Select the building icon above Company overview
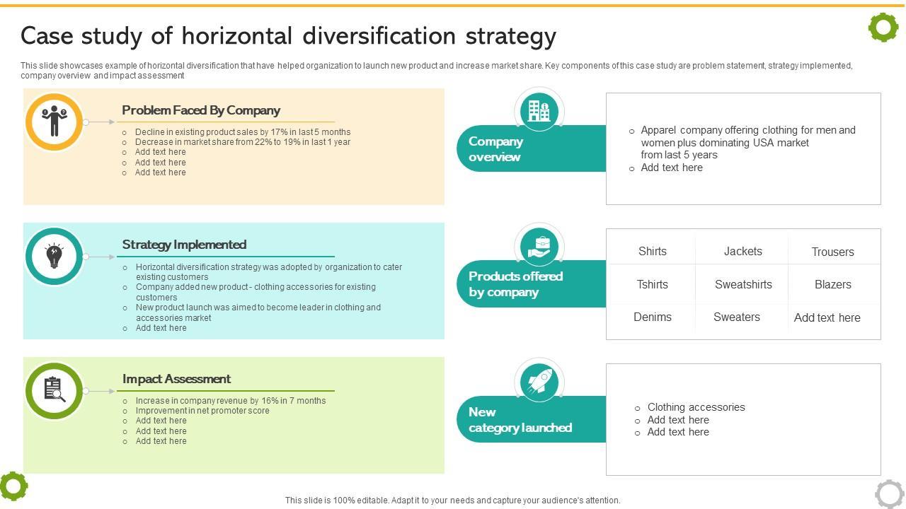Screen dimensions: 906x509 pos(539,110)
